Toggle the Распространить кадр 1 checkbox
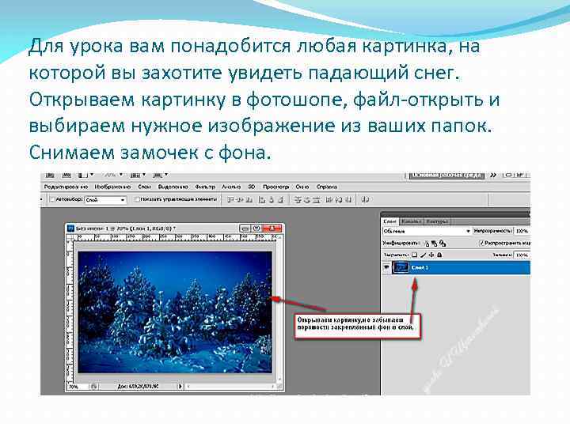 482,243
